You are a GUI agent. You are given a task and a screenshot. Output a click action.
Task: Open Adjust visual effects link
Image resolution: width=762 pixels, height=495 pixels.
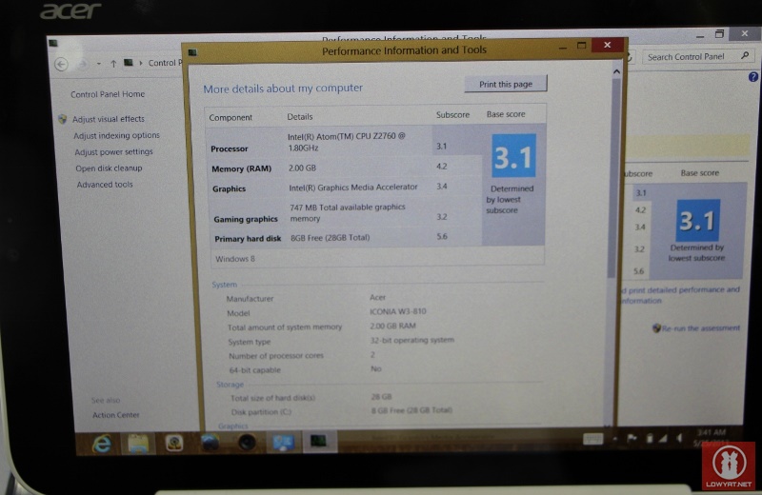point(109,119)
